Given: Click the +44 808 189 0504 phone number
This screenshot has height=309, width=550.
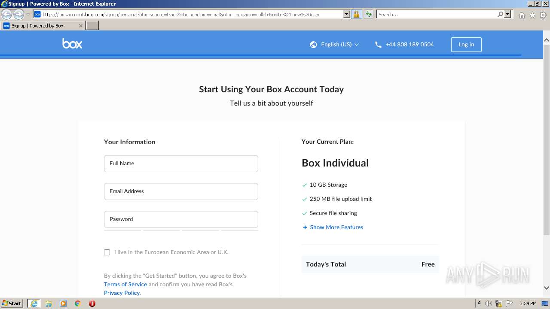Looking at the screenshot, I should [x=409, y=45].
